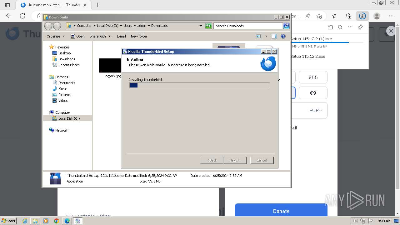The image size is (400, 225).
Task: Open File Explorer taskbar icon
Action: pos(35,221)
